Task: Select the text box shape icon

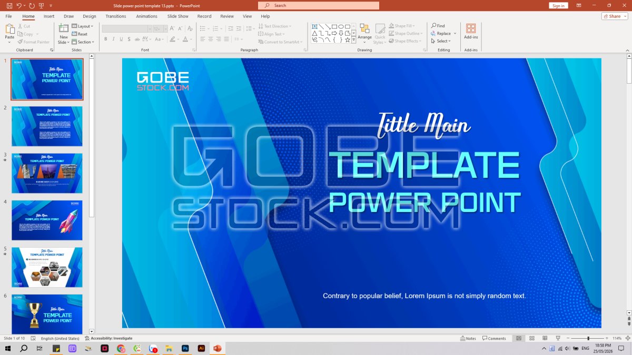Action: pos(314,26)
